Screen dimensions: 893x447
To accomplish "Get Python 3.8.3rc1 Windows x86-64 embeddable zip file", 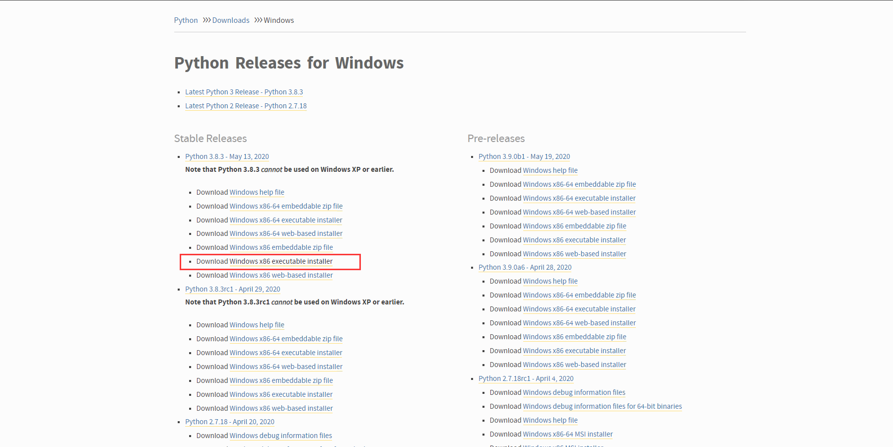I will [x=286, y=339].
